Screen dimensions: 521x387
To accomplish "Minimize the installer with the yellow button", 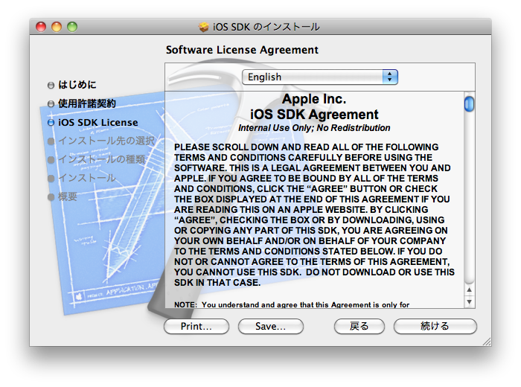I will [x=57, y=27].
